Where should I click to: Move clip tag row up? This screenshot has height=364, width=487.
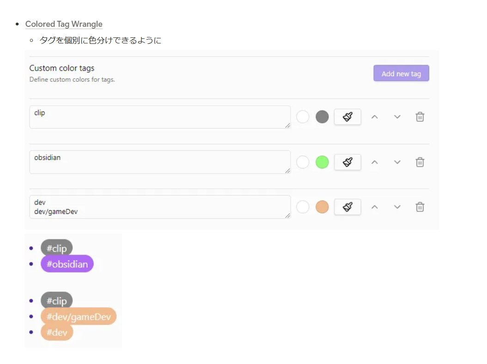[375, 117]
